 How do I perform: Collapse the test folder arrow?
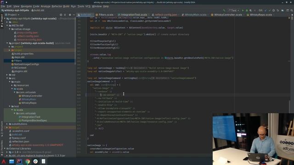[10, 106]
